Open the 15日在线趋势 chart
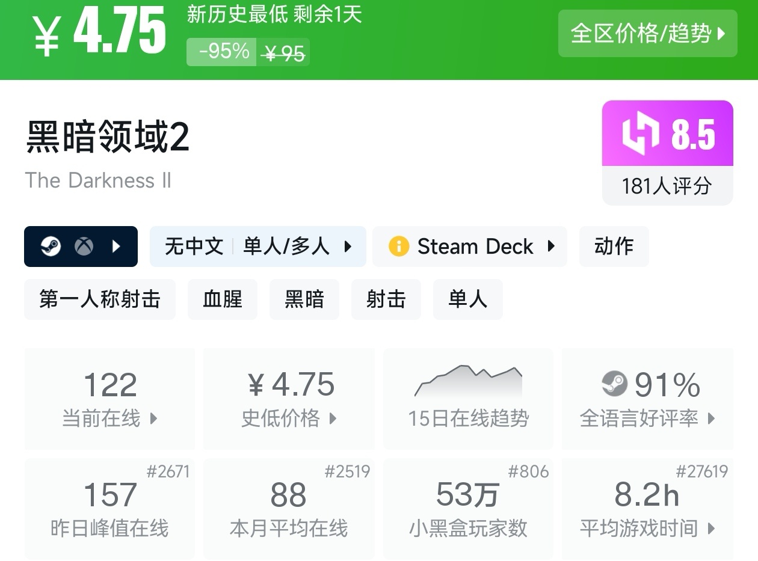Screen dimensions: 758x561 click(468, 399)
